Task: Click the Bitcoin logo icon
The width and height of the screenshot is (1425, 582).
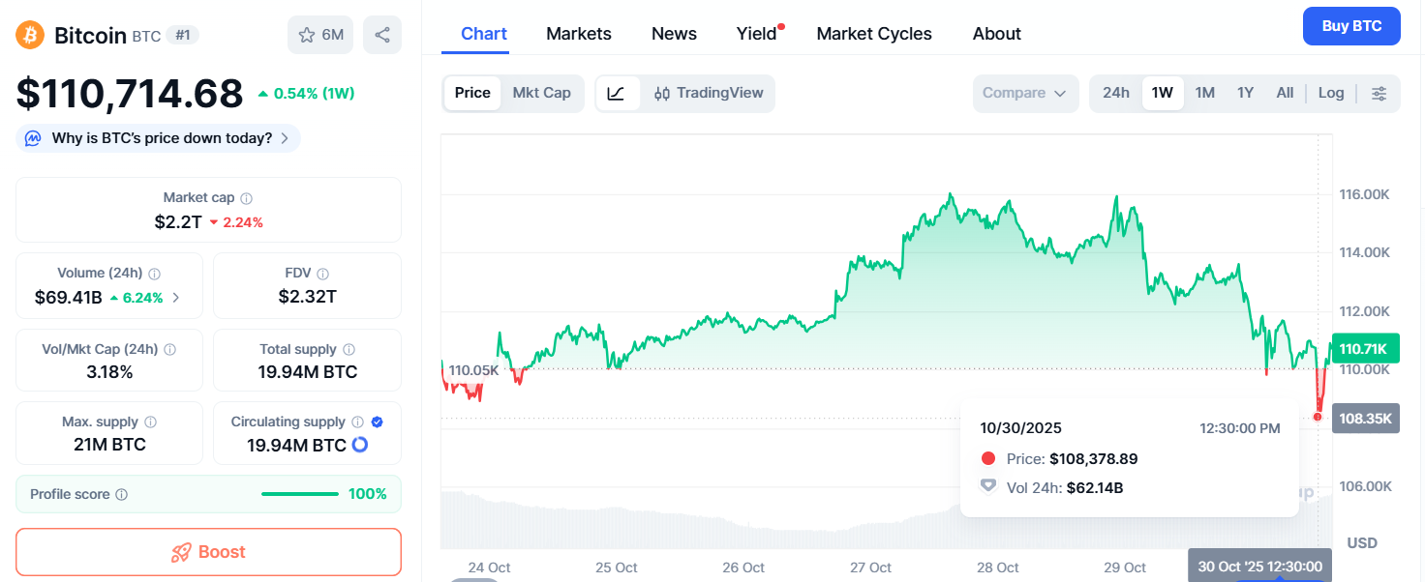Action: coord(31,36)
